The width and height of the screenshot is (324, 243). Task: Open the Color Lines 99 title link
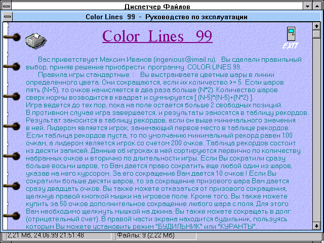(x=157, y=36)
